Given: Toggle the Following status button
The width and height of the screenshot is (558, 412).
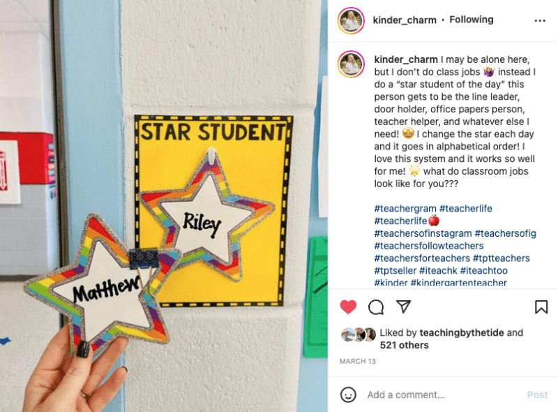Looking at the screenshot, I should pyautogui.click(x=472, y=20).
